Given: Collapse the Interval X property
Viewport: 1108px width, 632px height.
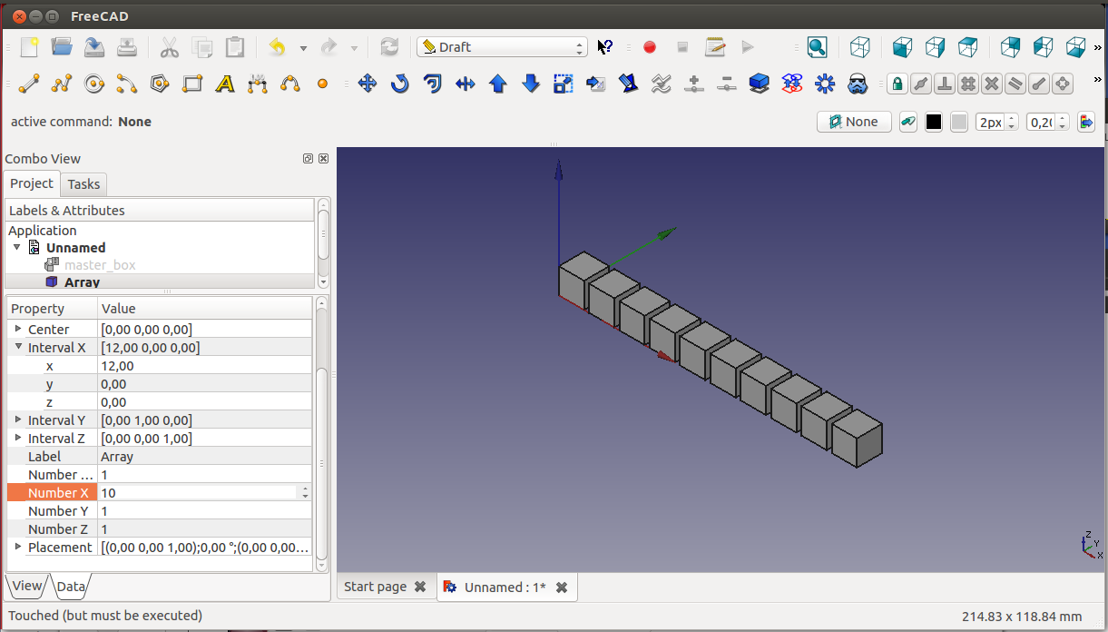Looking at the screenshot, I should [x=18, y=347].
